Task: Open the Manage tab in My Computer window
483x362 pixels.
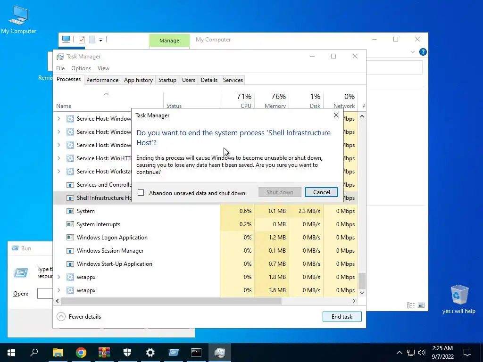Action: pos(169,41)
